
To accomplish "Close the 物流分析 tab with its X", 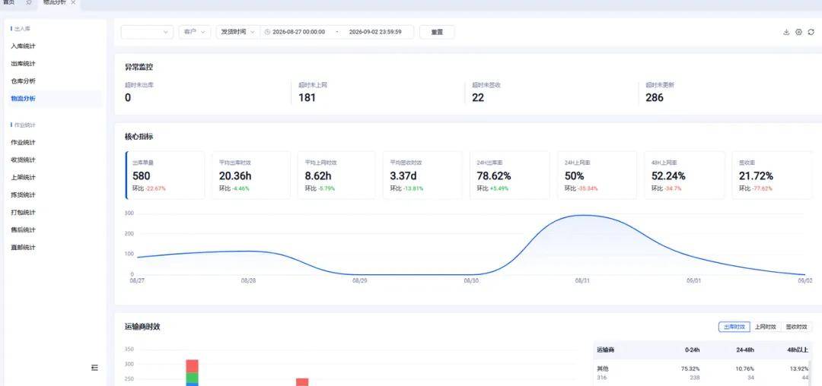I will (73, 2).
